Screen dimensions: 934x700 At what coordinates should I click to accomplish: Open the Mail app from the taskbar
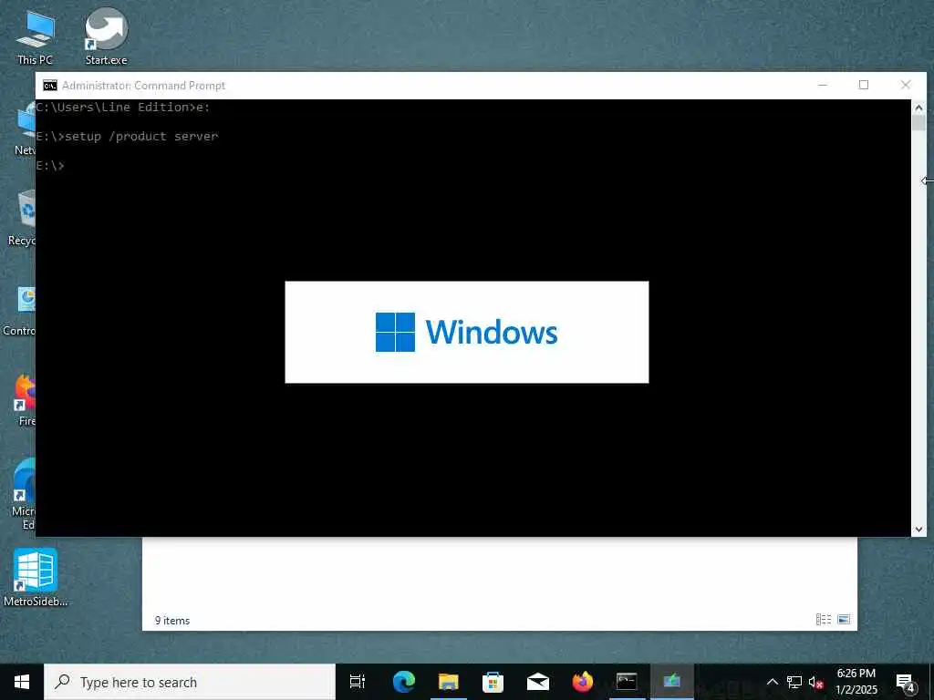[x=538, y=682]
